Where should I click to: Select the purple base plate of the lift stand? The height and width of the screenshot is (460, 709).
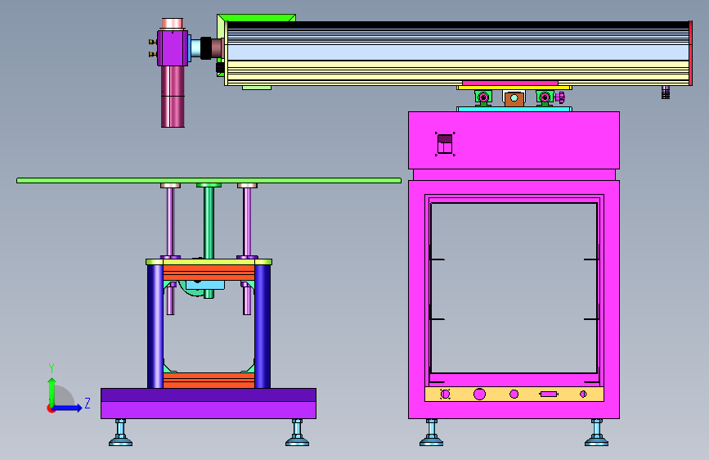click(x=209, y=403)
